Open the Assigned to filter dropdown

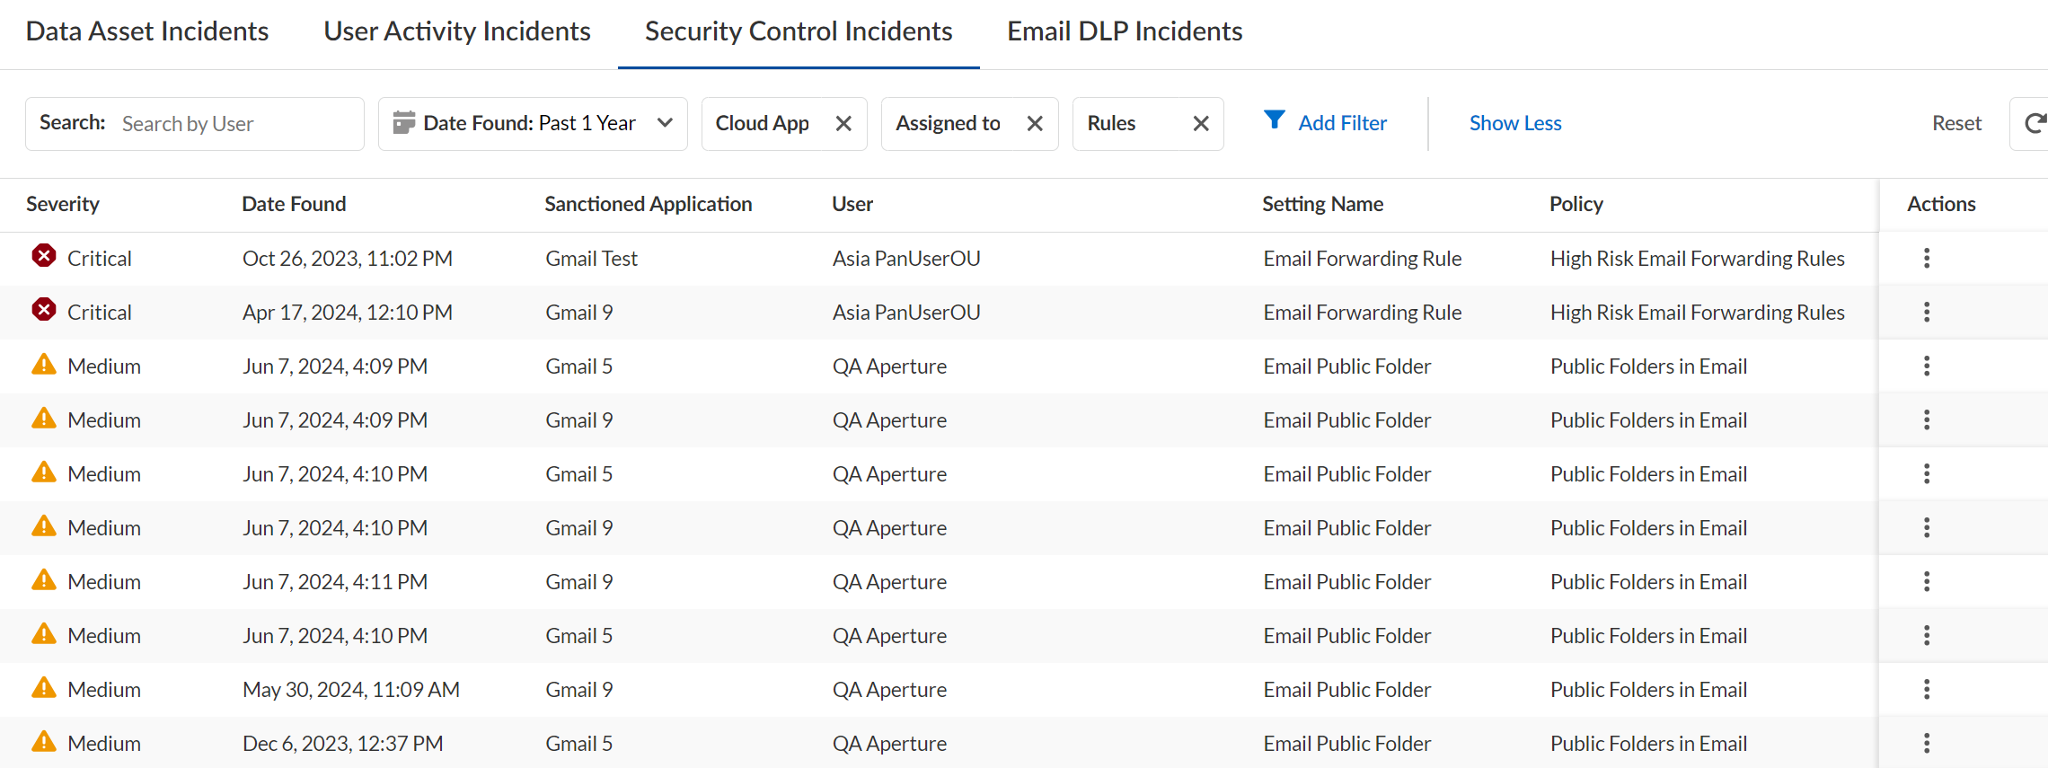949,124
